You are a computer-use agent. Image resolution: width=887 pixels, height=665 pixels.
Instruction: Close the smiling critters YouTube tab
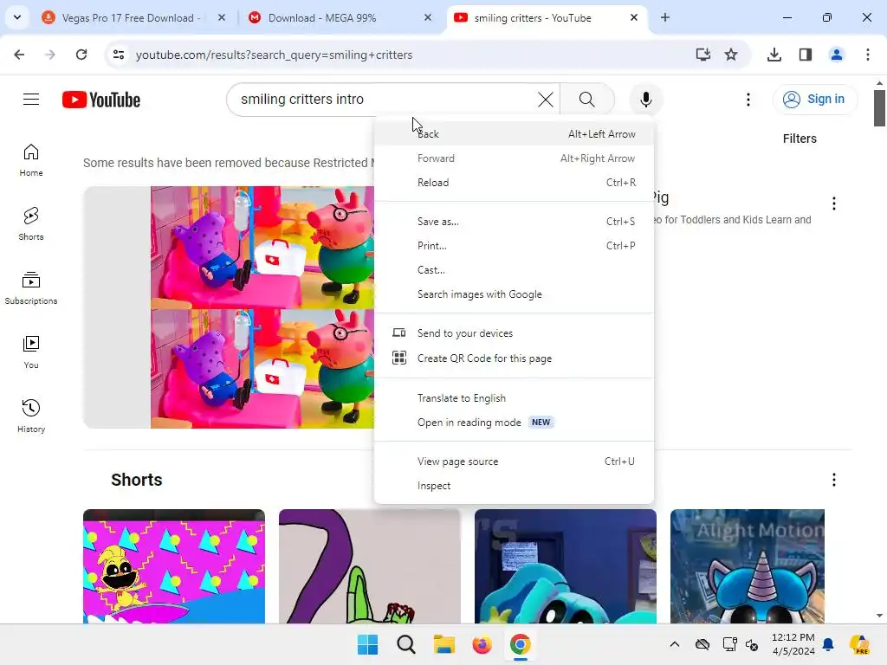point(634,17)
